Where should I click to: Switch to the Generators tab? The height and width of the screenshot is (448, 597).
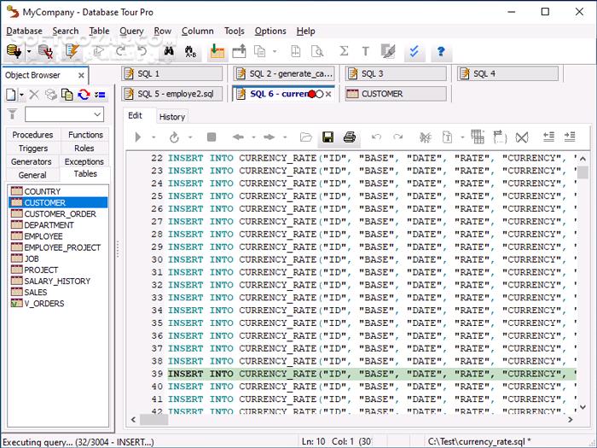[x=32, y=161]
